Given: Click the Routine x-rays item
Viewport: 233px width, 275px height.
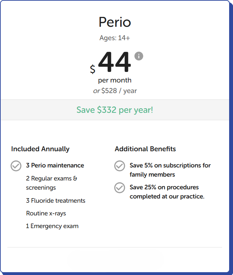Looking at the screenshot, I should coord(46,213).
